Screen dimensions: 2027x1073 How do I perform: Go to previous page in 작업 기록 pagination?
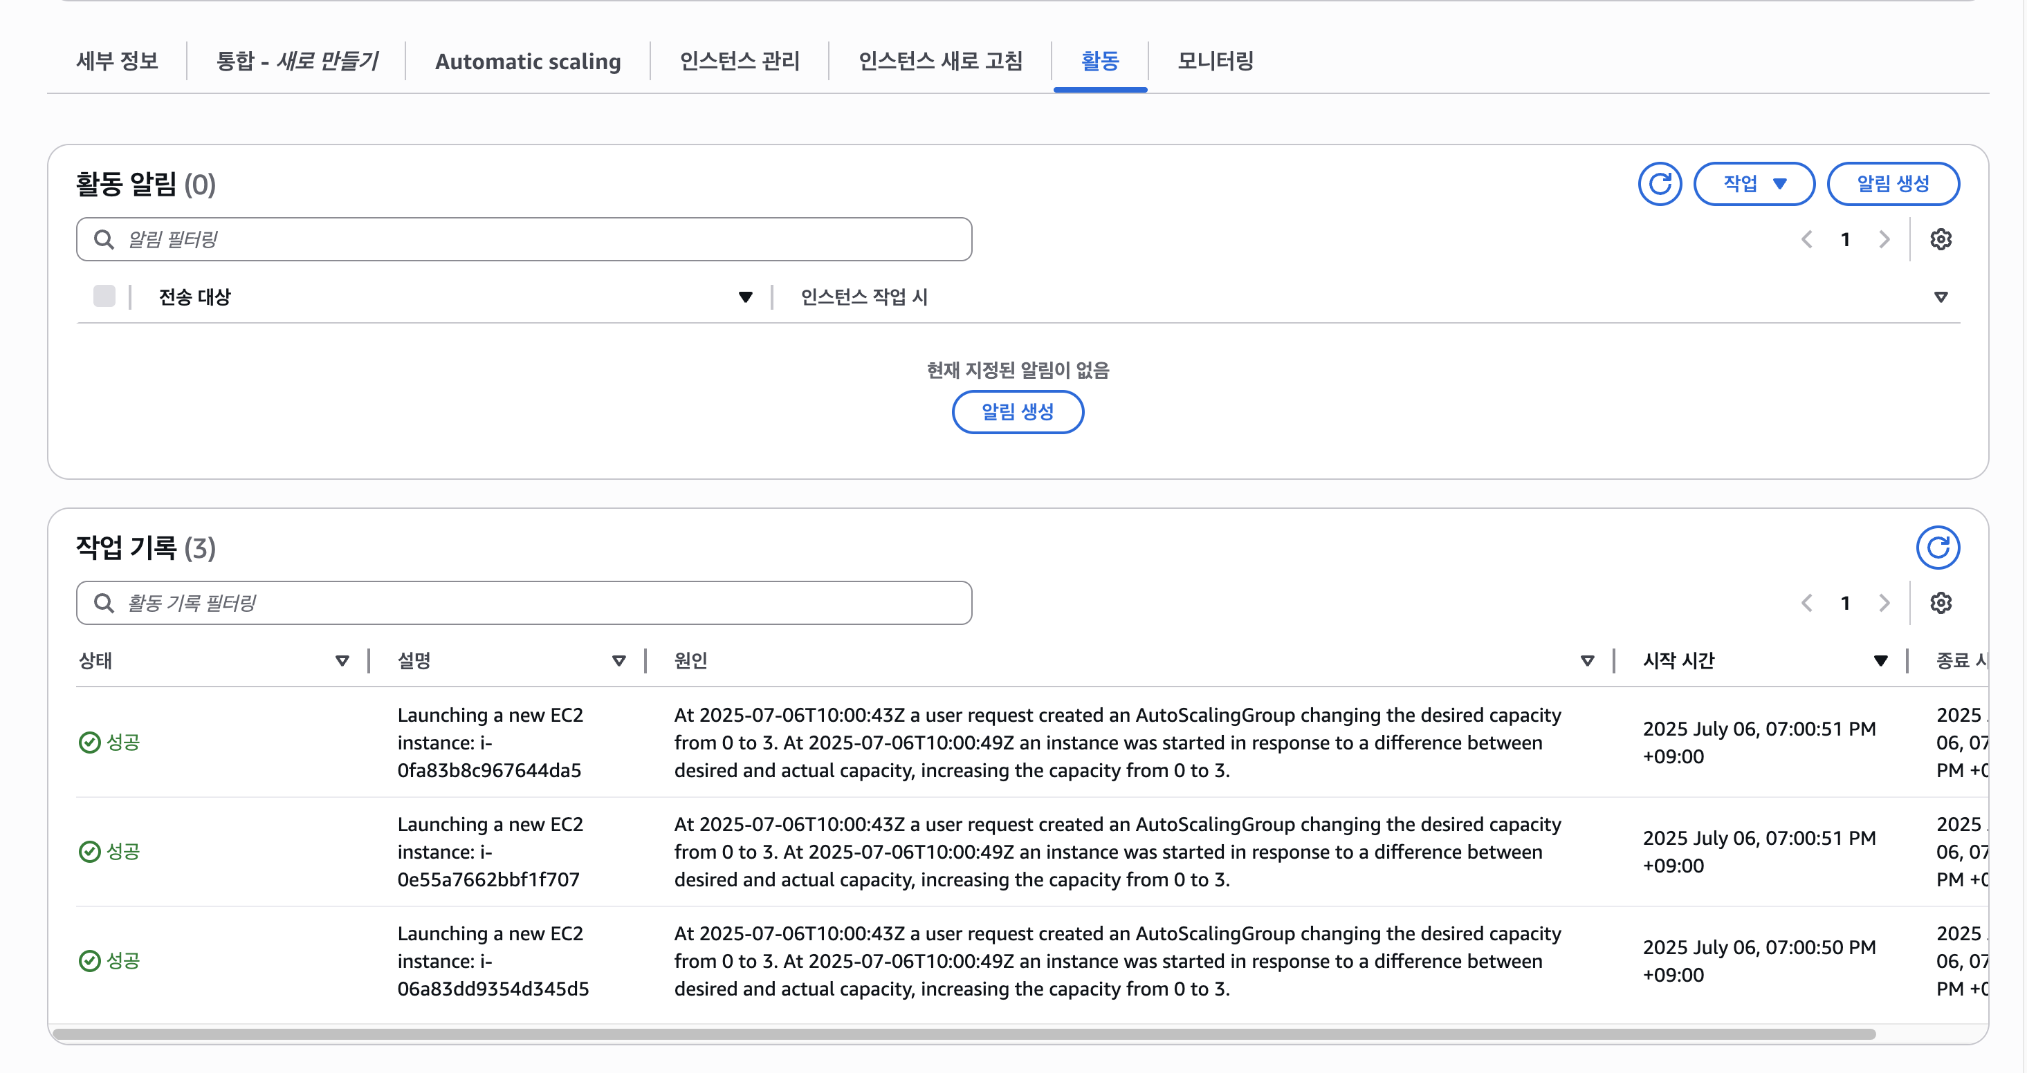coord(1807,603)
